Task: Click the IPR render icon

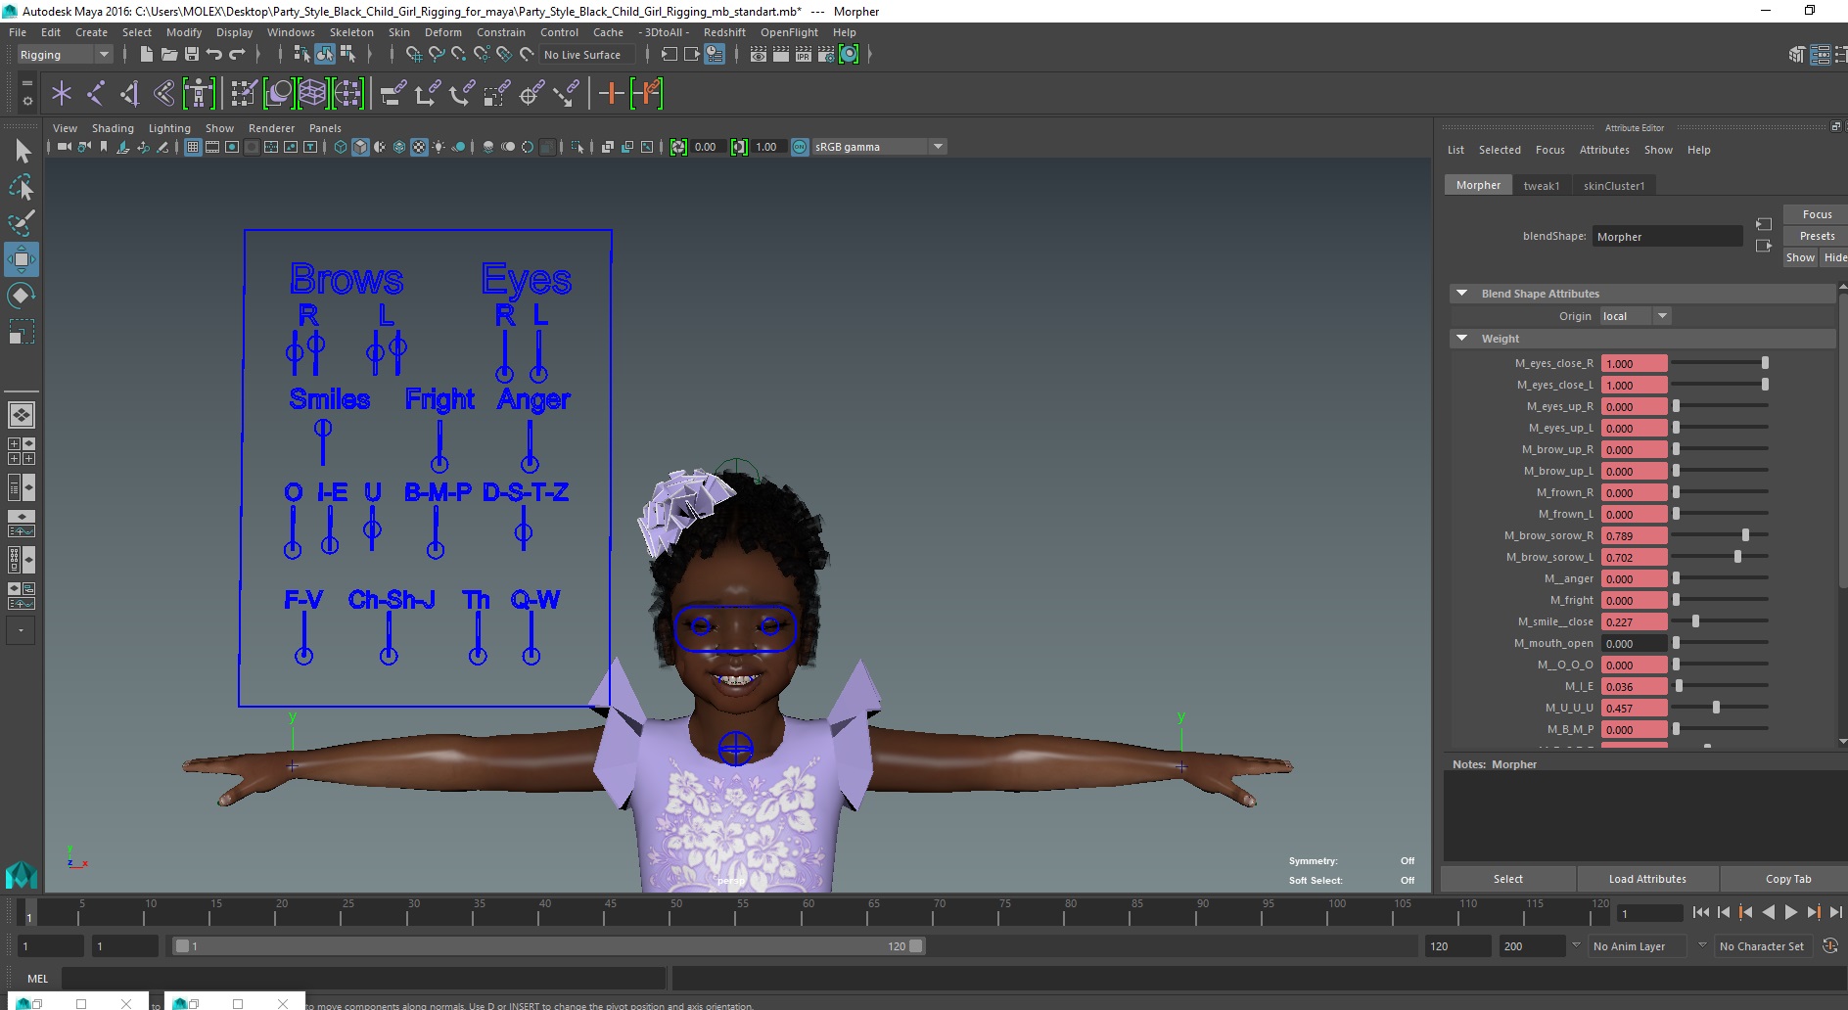Action: tap(804, 54)
